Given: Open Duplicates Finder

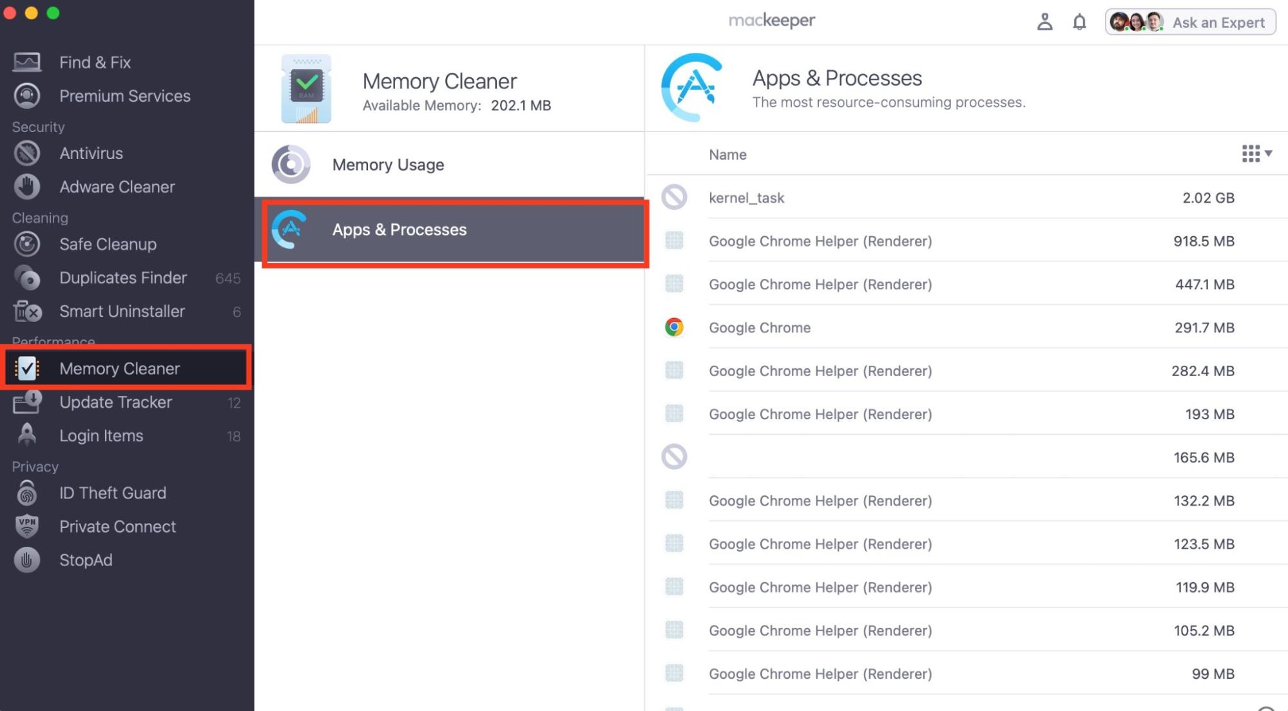Looking at the screenshot, I should pyautogui.click(x=124, y=278).
